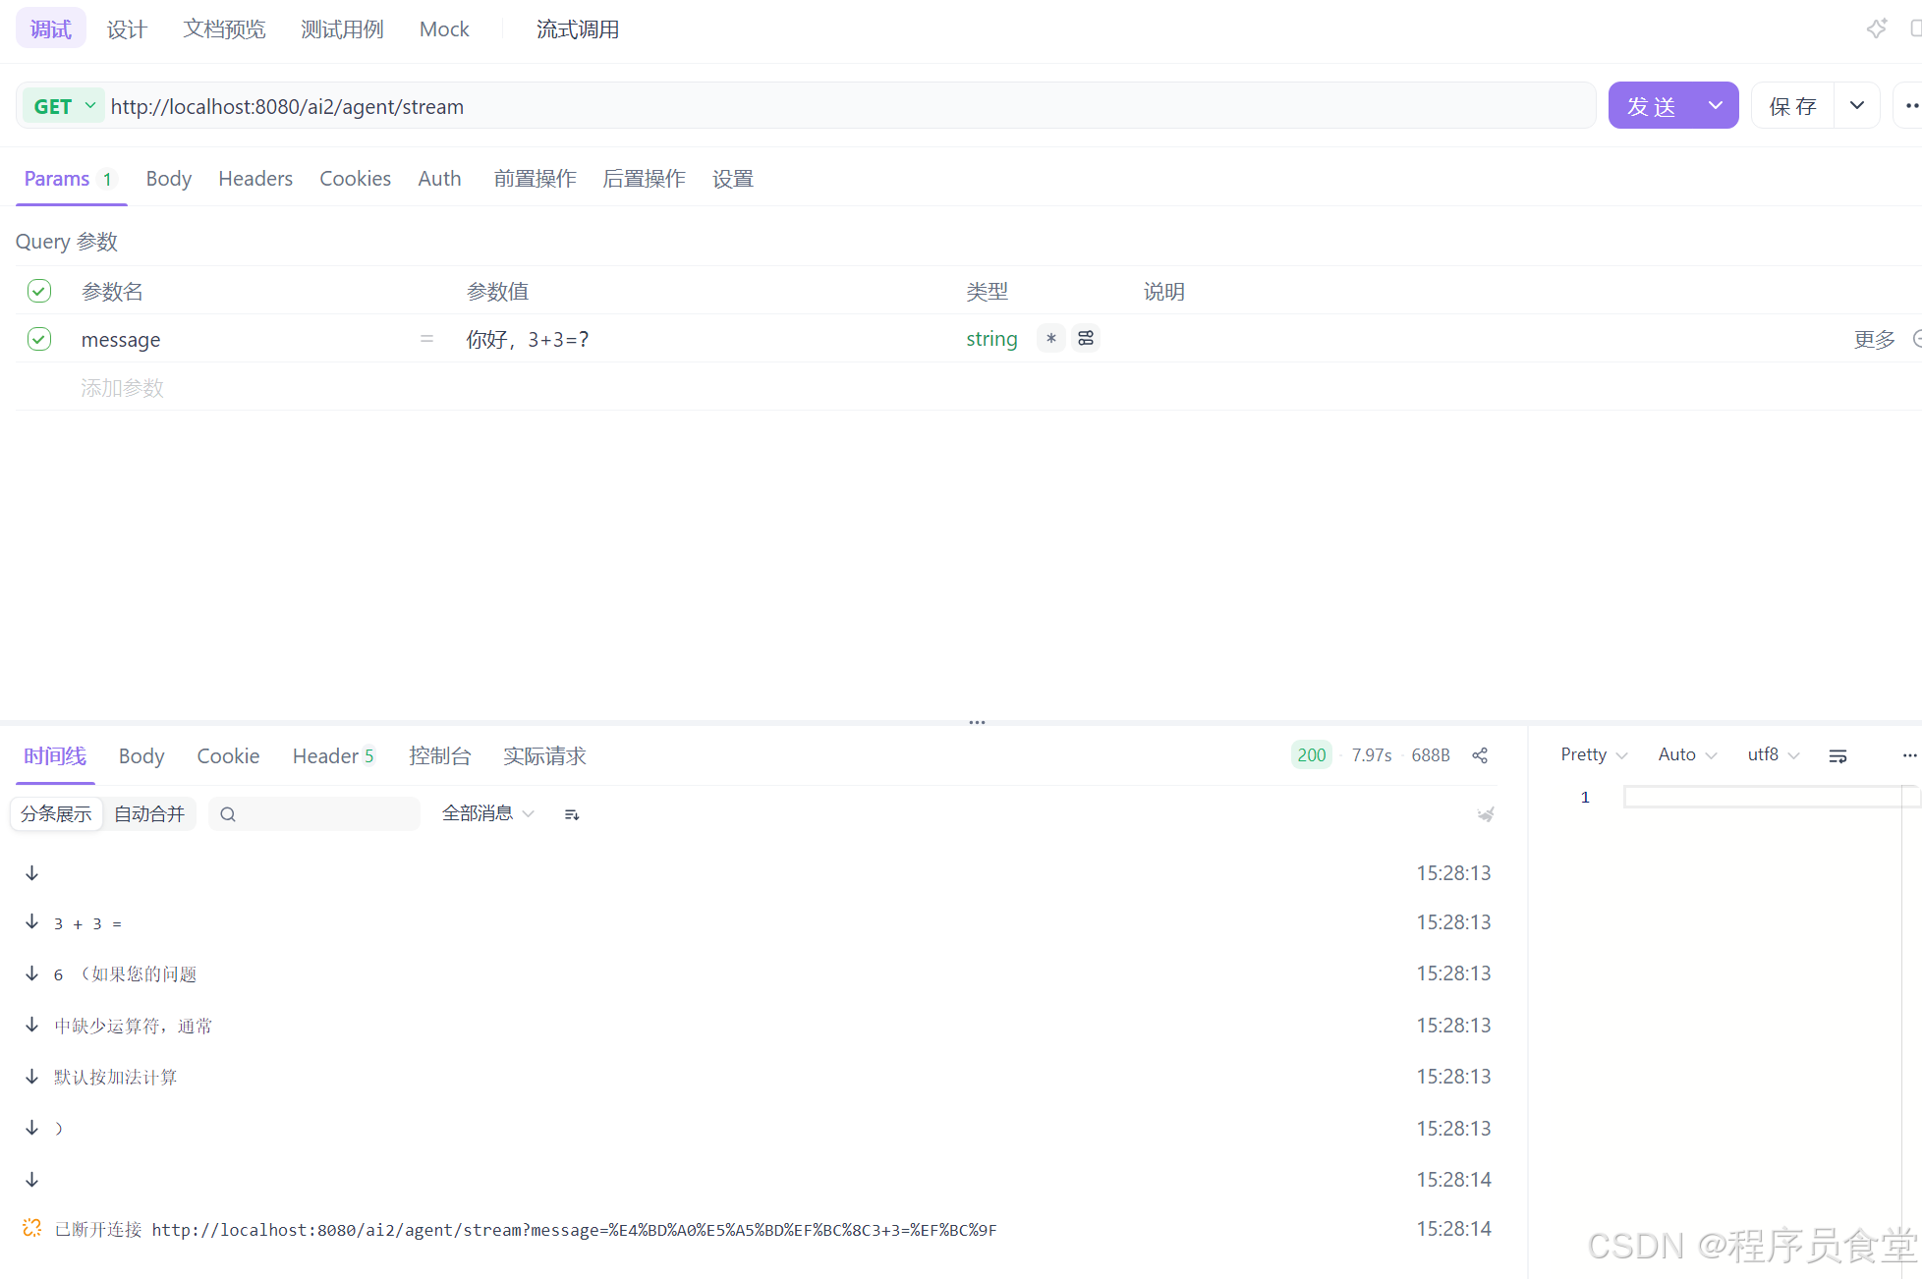1922x1279 pixels.
Task: Uncheck the message parameter checkbox
Action: pos(39,339)
